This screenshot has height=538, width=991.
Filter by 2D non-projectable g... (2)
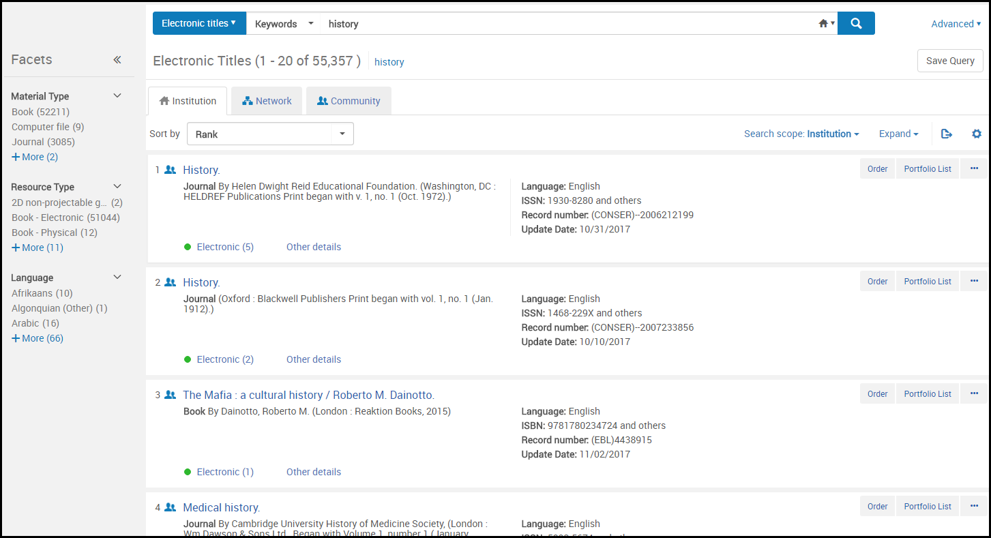click(67, 203)
